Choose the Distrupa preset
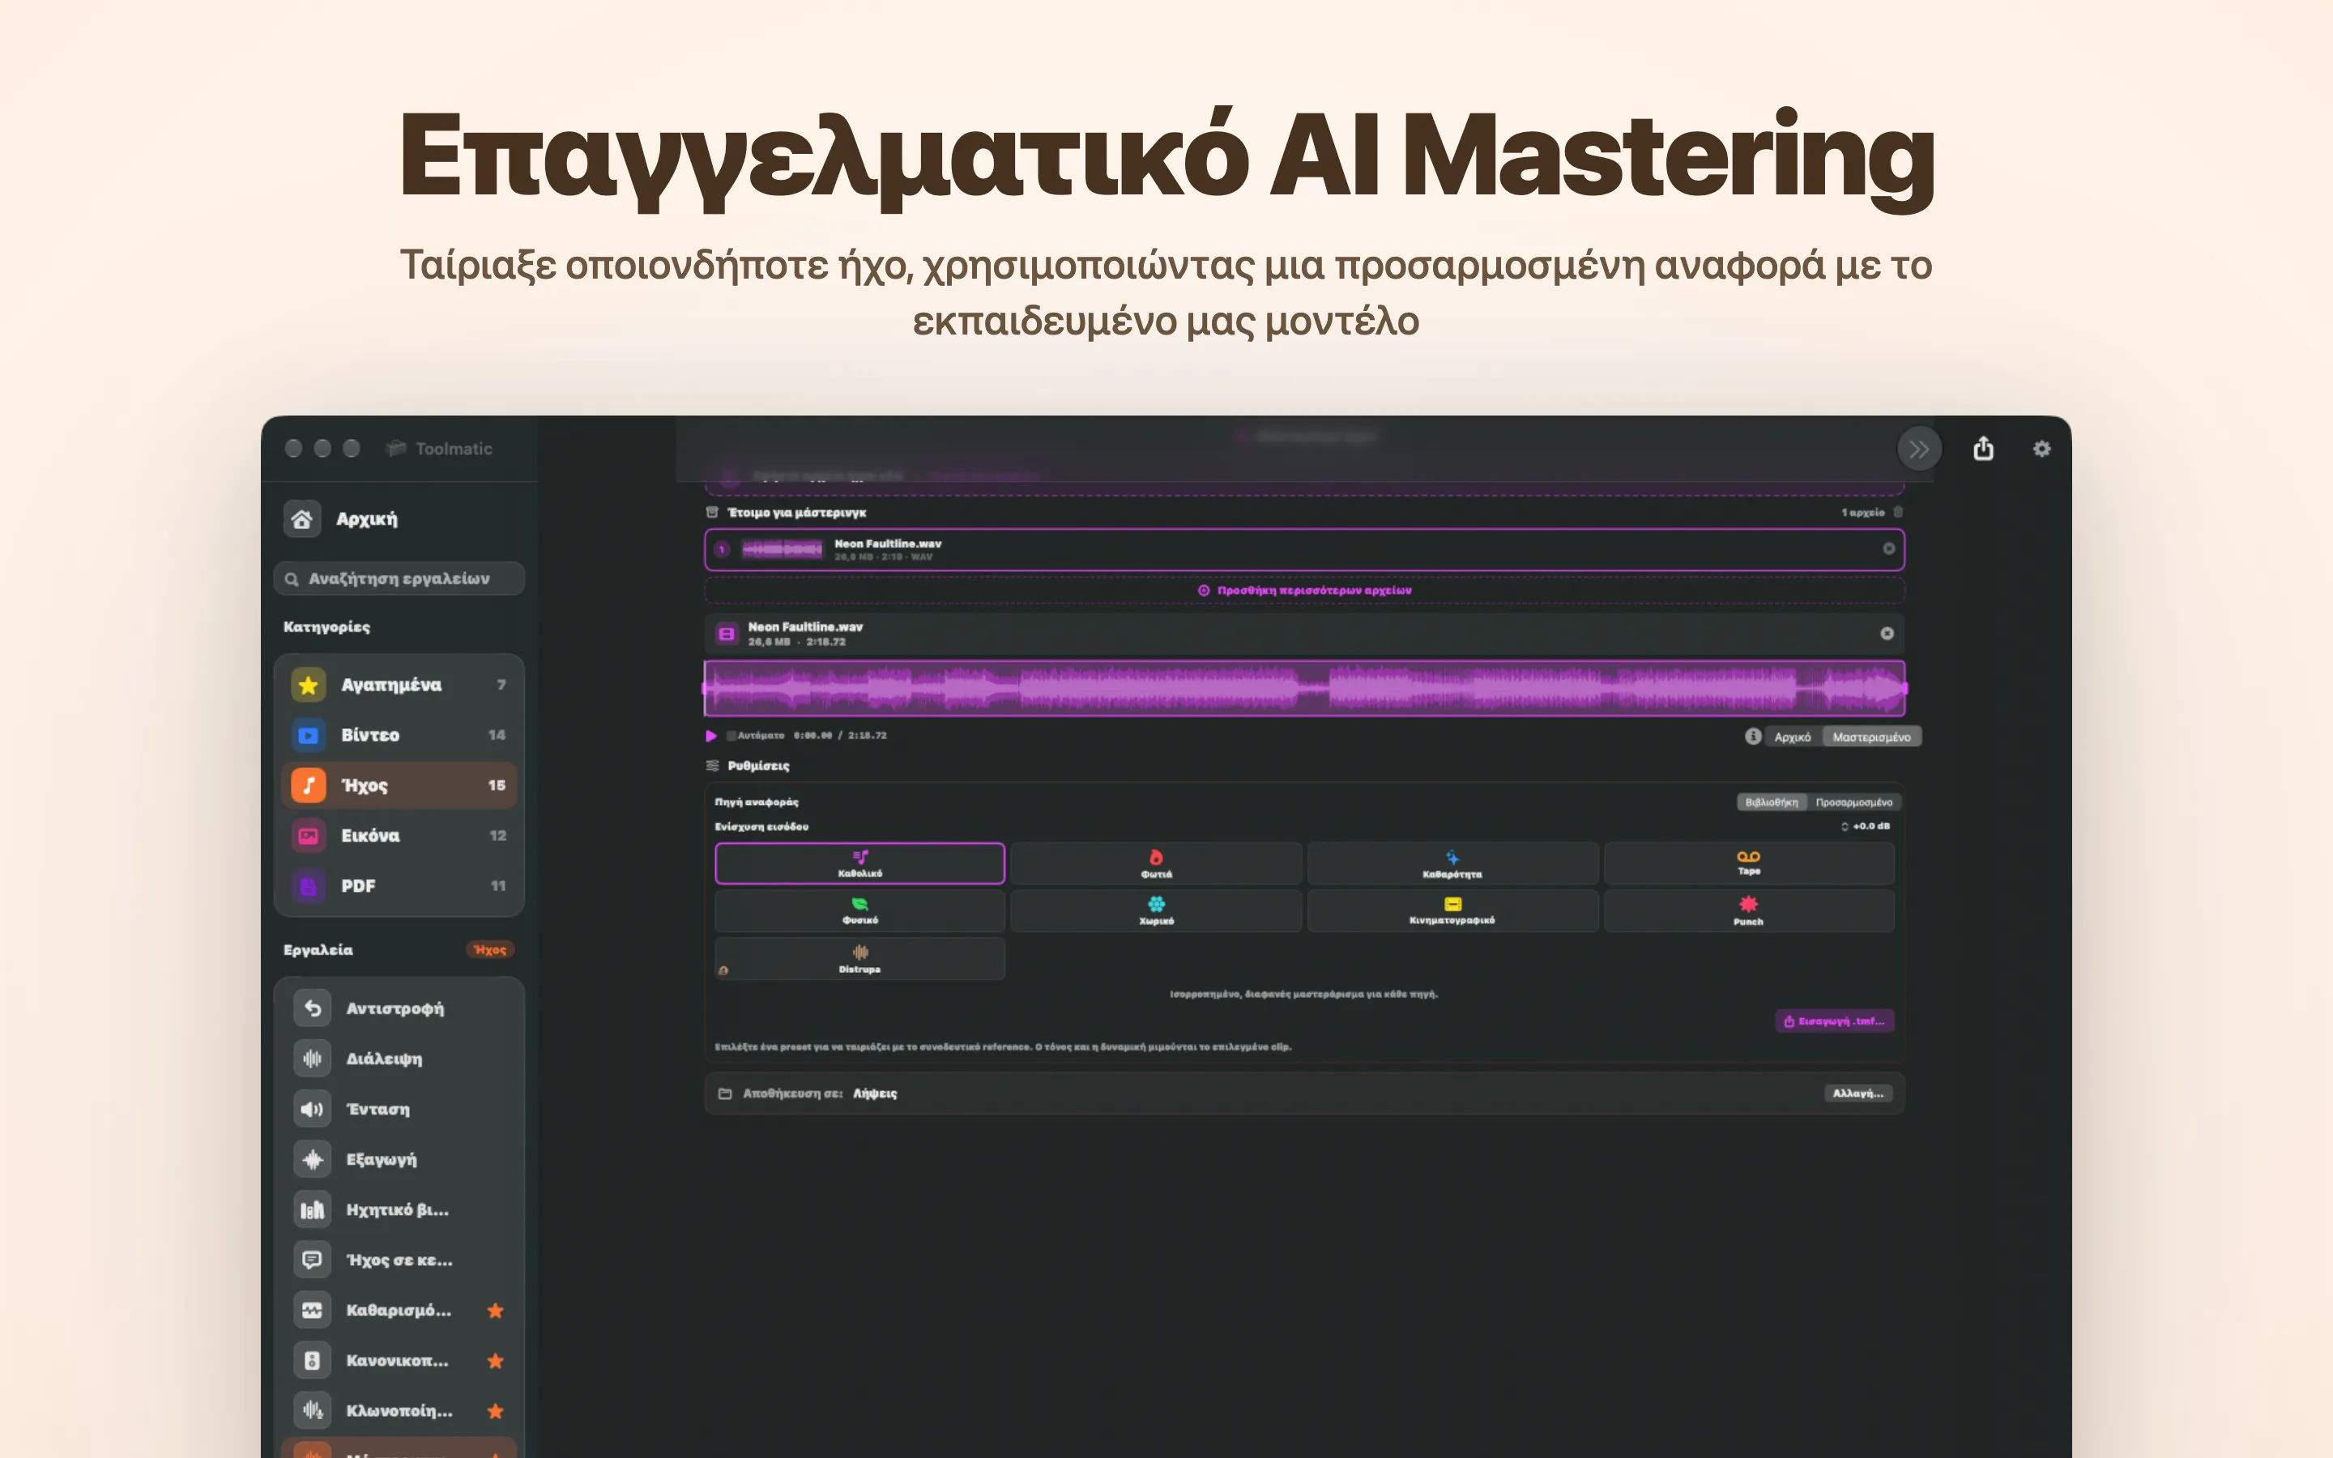This screenshot has width=2333, height=1458. [859, 958]
